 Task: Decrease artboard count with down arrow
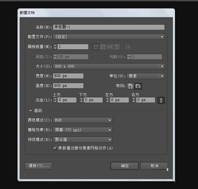(x=55, y=48)
